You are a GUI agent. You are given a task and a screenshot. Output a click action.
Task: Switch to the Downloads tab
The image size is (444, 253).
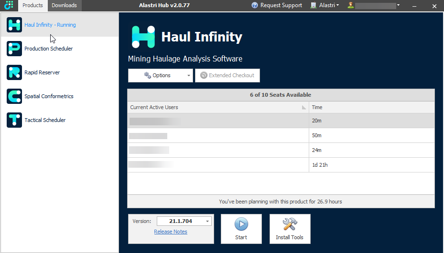[x=64, y=5]
